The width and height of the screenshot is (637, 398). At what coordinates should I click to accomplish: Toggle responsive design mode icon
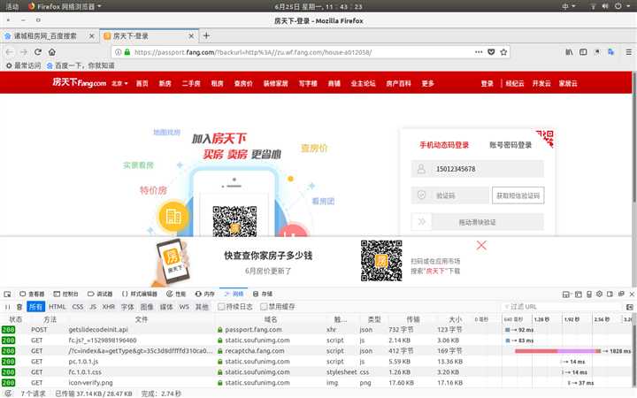click(x=589, y=294)
